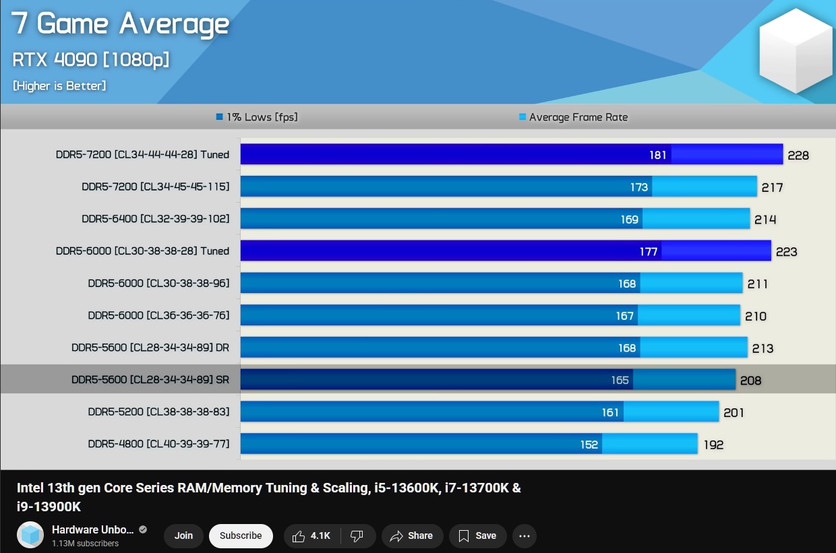This screenshot has width=836, height=553.
Task: Click the 169 1% lows value
Action: 630,220
